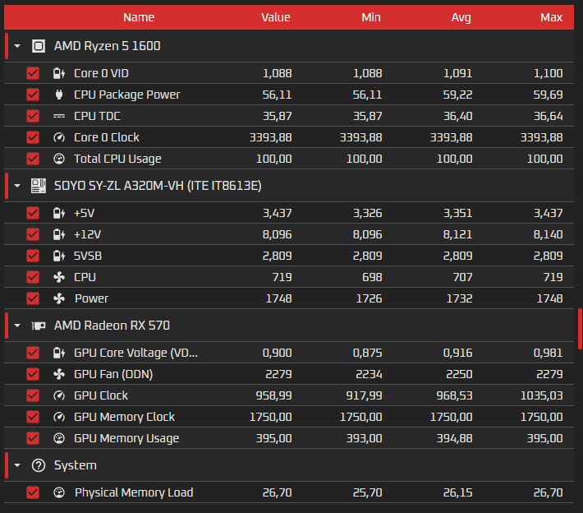Viewport: 583px width, 513px height.
Task: Click the voltage icon beside 5VSB
Action: tap(59, 256)
